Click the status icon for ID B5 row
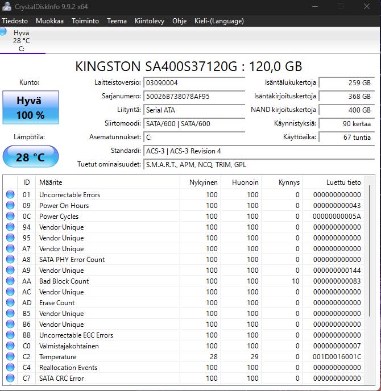Screen dimensions: 381x391 tap(10, 314)
